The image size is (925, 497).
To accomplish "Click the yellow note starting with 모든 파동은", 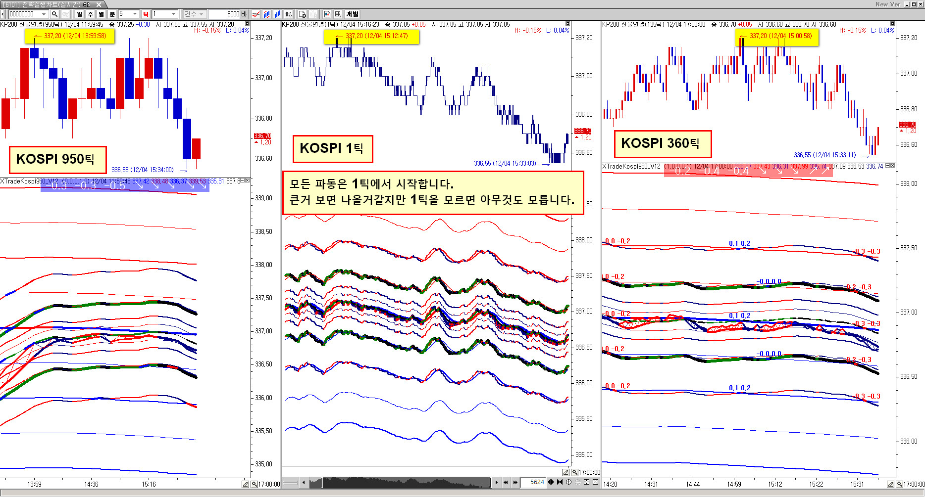I will point(433,192).
